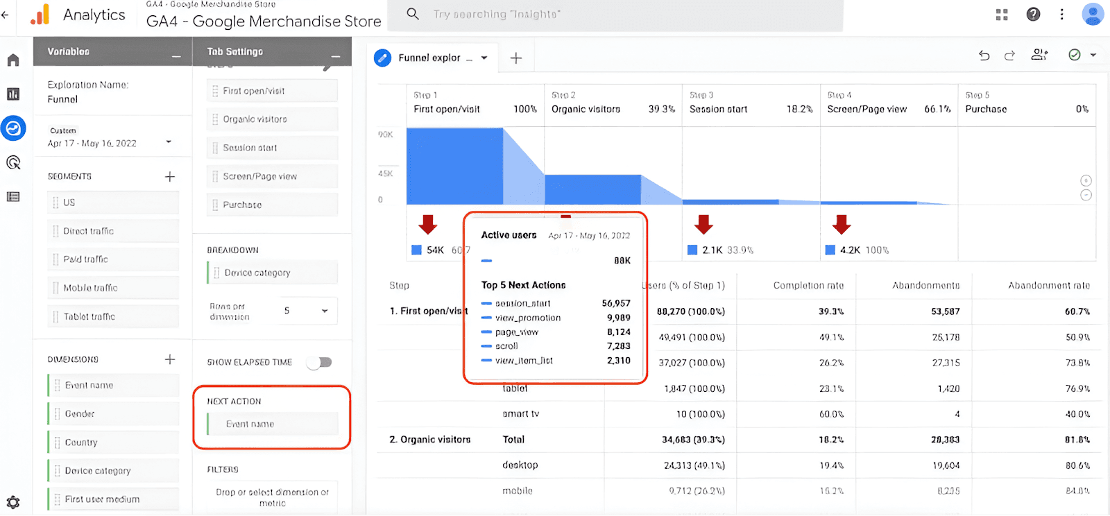Open the Home icon in left sidebar
Image resolution: width=1110 pixels, height=516 pixels.
tap(13, 60)
